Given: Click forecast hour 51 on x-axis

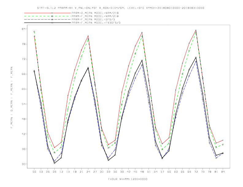Looking at the screenshot, I should (149, 172).
